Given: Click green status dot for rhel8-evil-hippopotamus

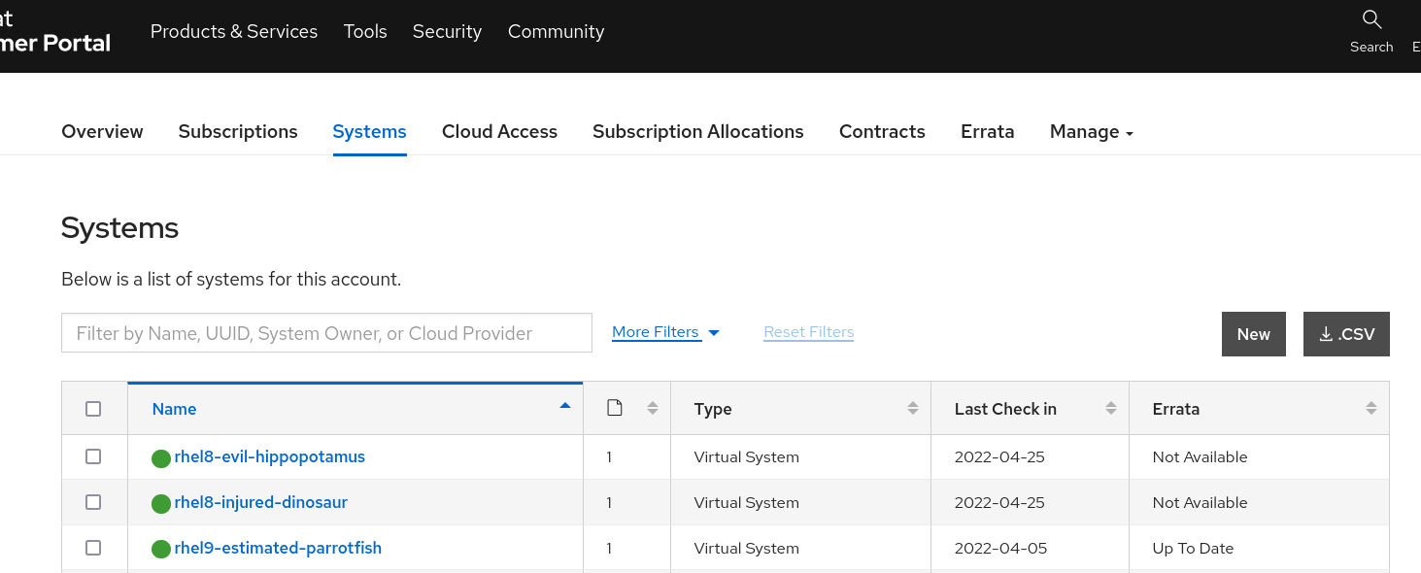Looking at the screenshot, I should click(161, 458).
